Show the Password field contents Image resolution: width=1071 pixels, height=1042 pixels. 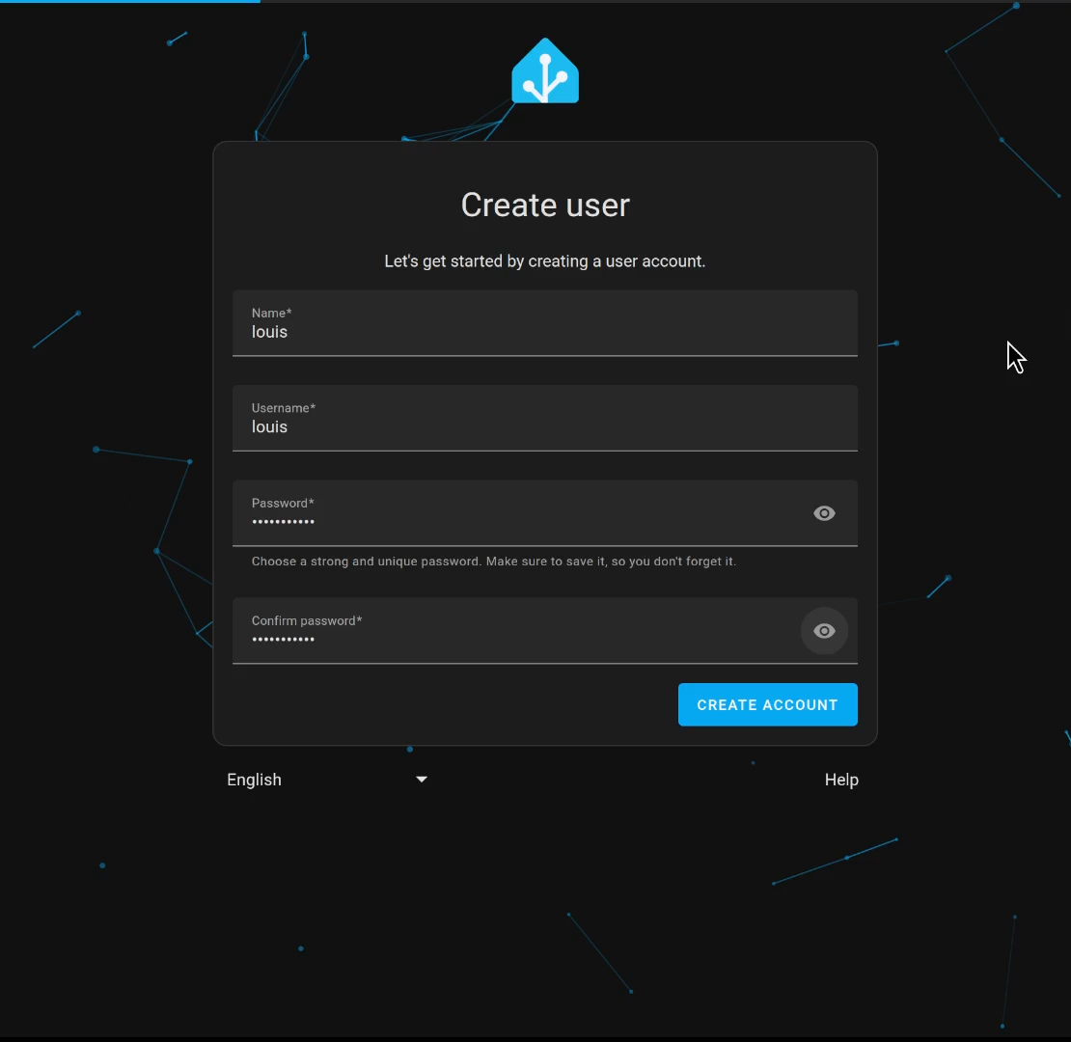pyautogui.click(x=824, y=513)
